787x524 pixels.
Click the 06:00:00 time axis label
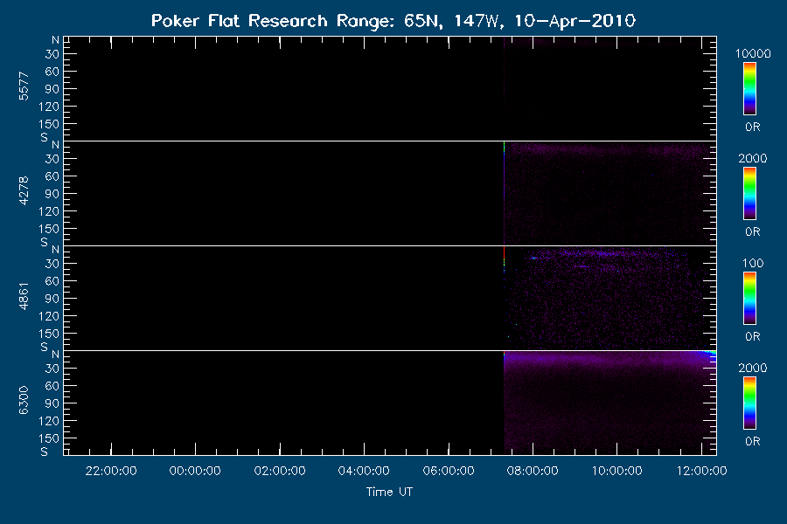(449, 471)
